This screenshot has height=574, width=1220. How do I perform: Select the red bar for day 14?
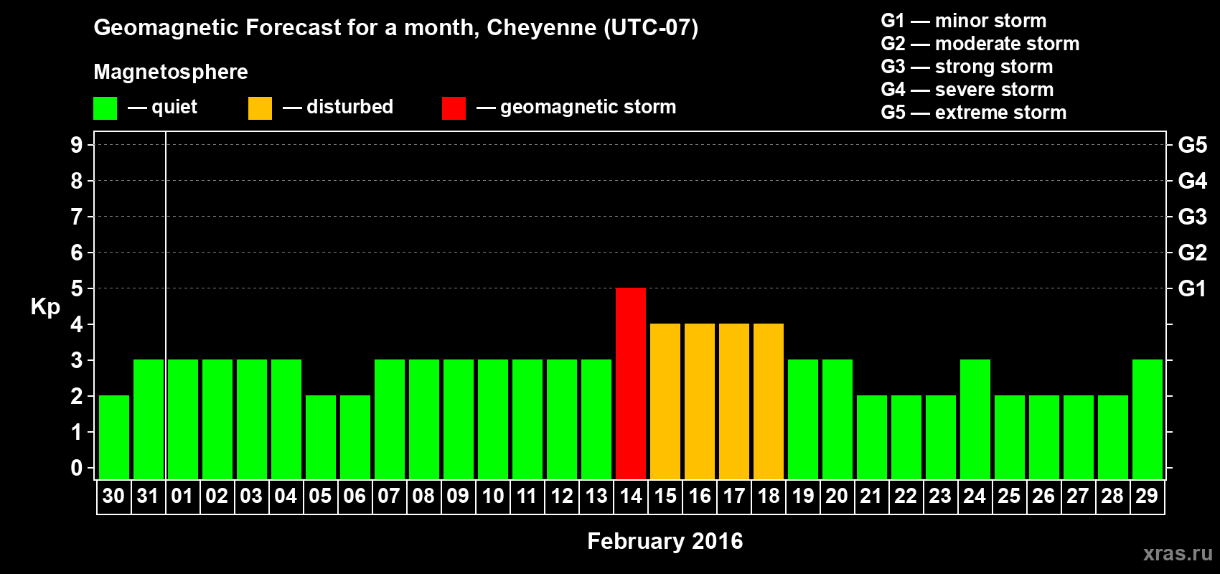point(631,384)
